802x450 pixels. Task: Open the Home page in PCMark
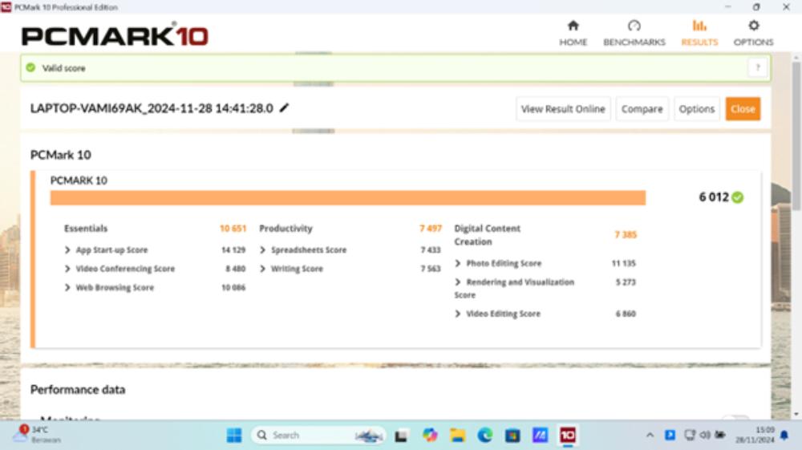(573, 33)
